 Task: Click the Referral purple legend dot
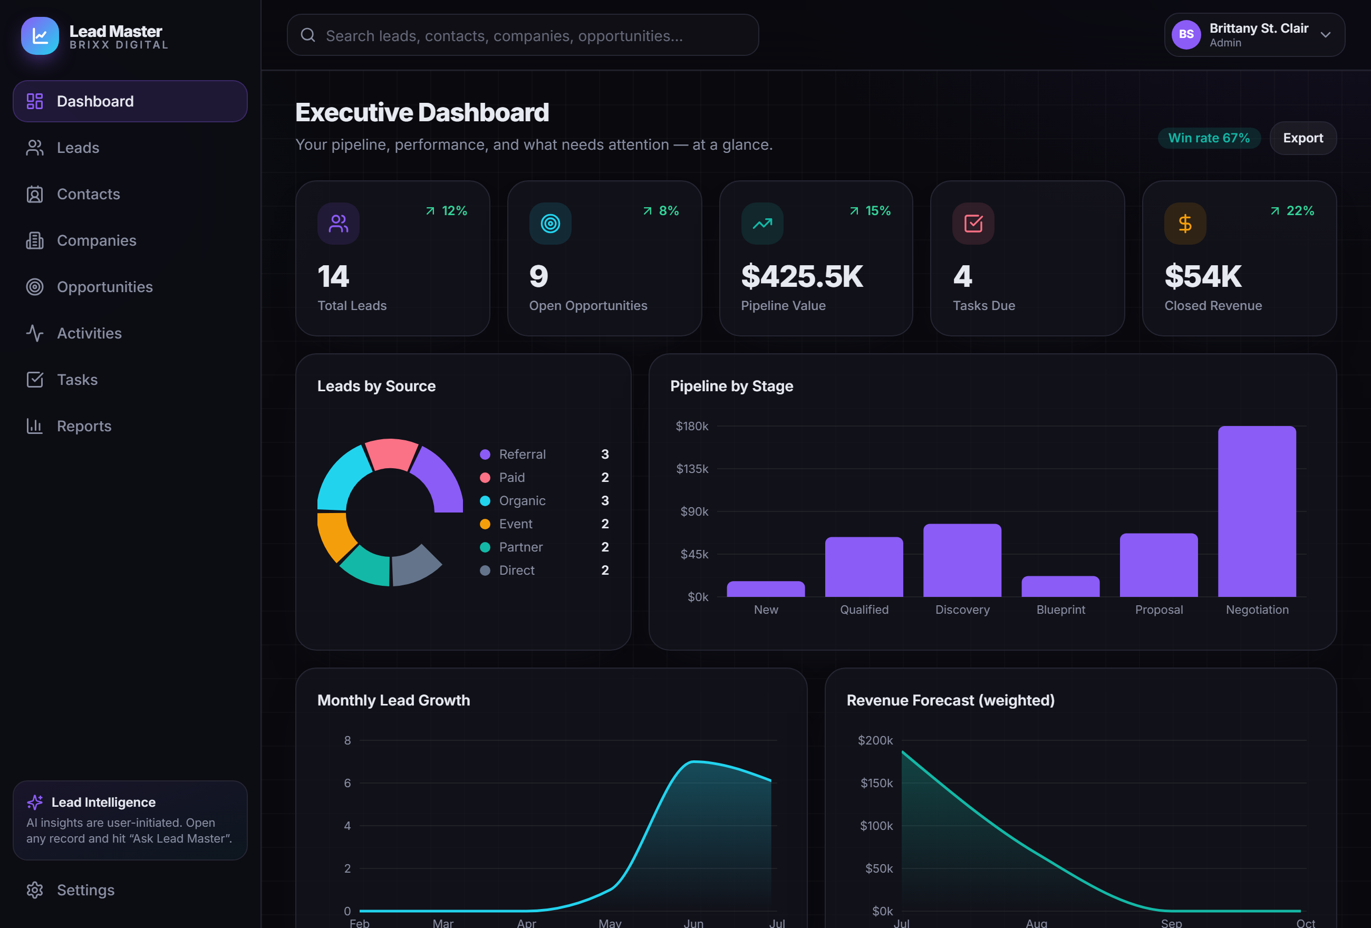point(485,455)
